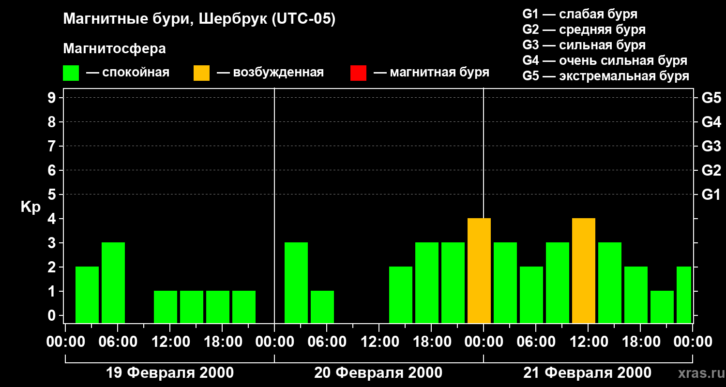Click the red 'магнитная буря' legend swatch
This screenshot has width=726, height=387.
[358, 73]
